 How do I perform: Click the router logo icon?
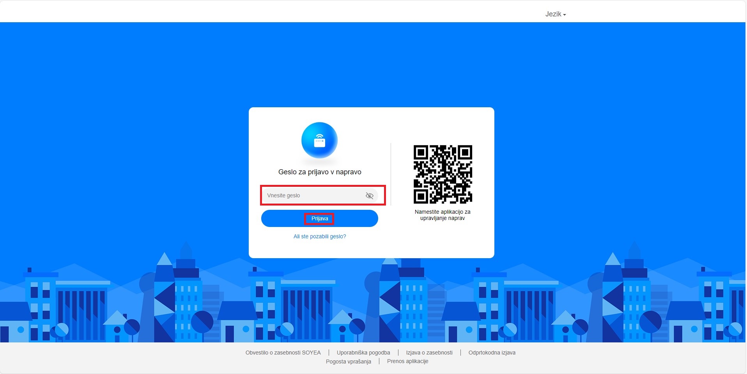click(320, 140)
